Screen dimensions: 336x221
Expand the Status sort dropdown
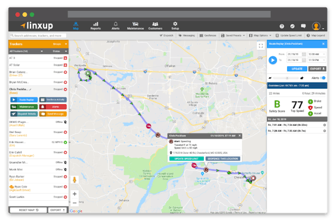[60, 51]
